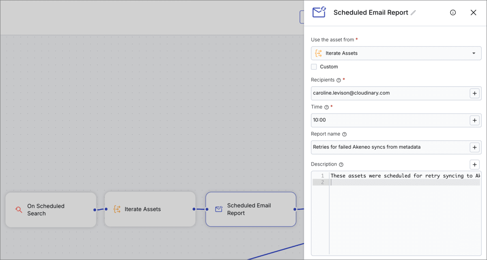Open the info icon in the panel header
The height and width of the screenshot is (260, 487).
(x=453, y=12)
